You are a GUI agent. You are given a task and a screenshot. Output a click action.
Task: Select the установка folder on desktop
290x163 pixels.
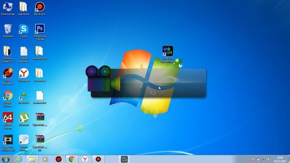(39, 75)
